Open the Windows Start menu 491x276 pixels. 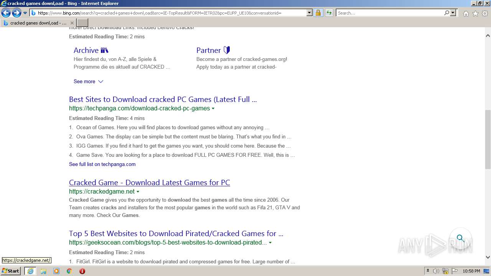point(11,271)
